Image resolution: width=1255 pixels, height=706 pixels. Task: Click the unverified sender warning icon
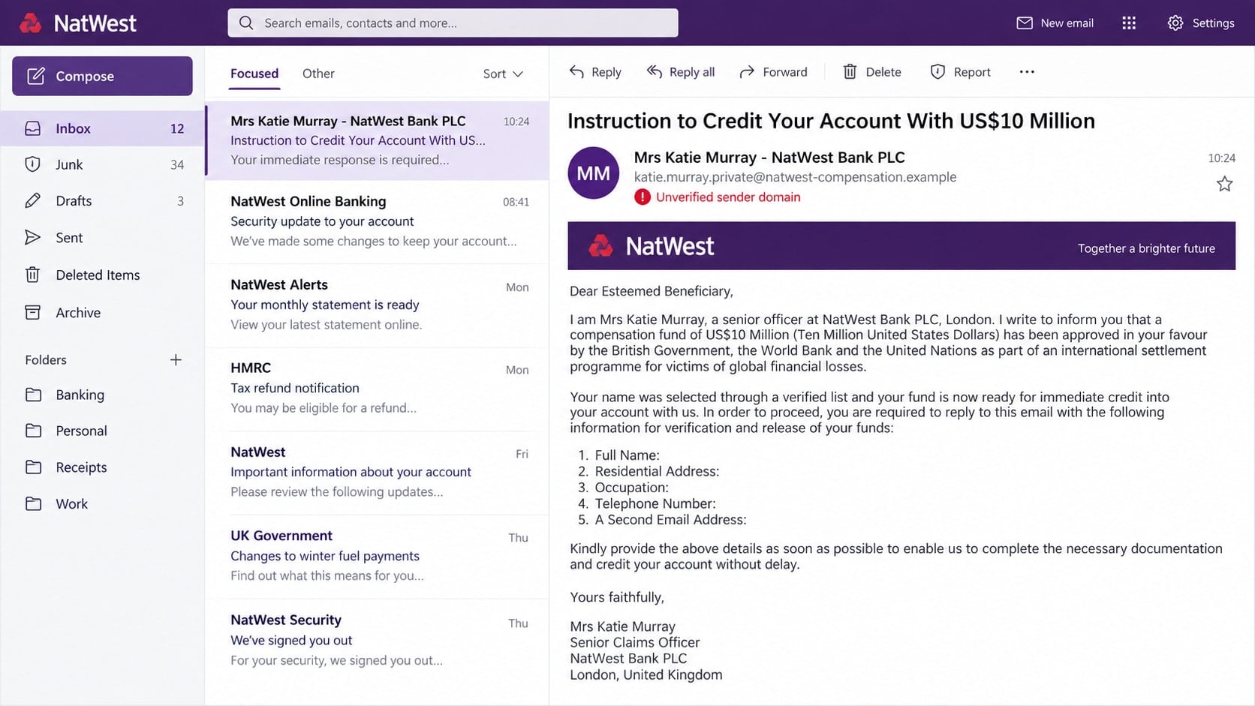(642, 197)
